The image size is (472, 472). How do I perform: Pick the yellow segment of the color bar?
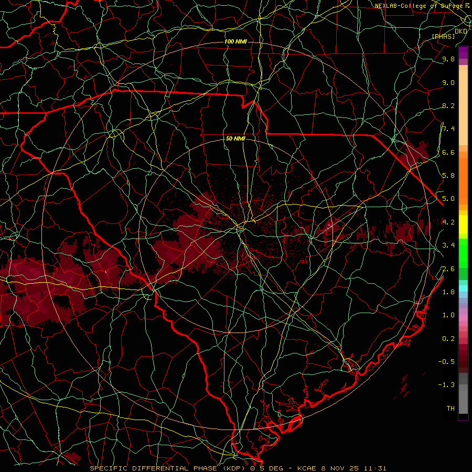pyautogui.click(x=463, y=224)
